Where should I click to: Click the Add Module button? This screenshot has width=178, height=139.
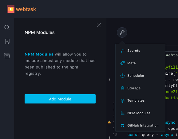[60, 99]
